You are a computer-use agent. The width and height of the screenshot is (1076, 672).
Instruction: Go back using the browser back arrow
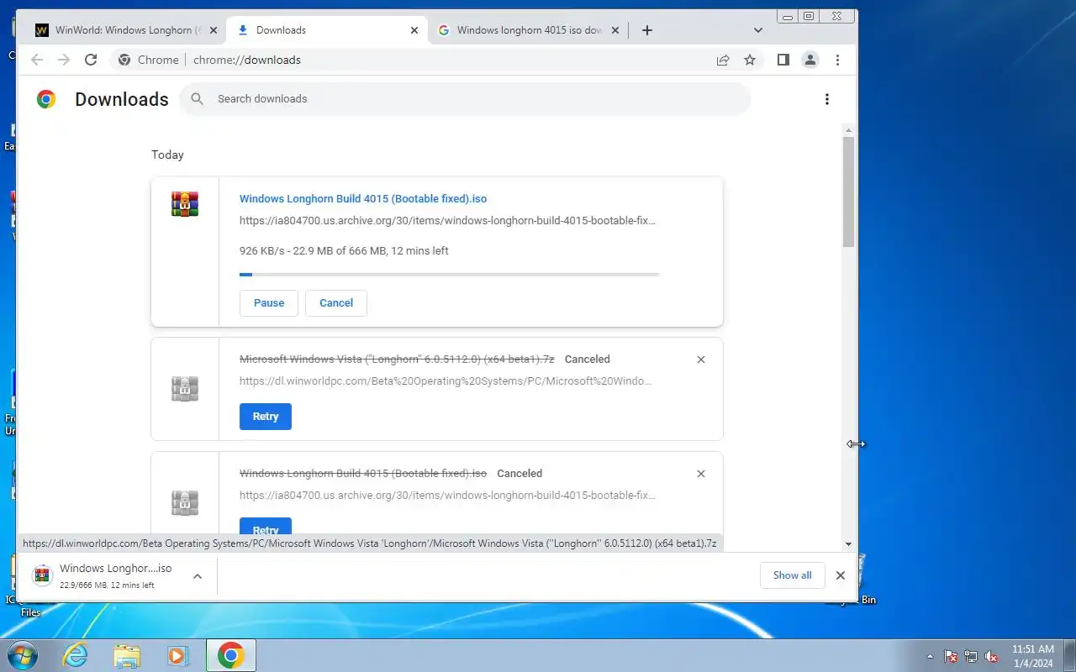click(36, 60)
